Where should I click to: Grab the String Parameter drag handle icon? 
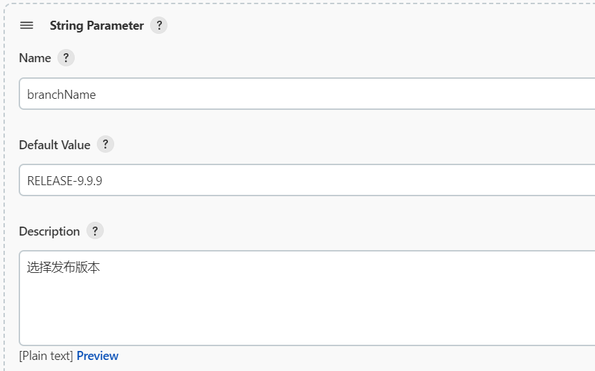pos(26,26)
